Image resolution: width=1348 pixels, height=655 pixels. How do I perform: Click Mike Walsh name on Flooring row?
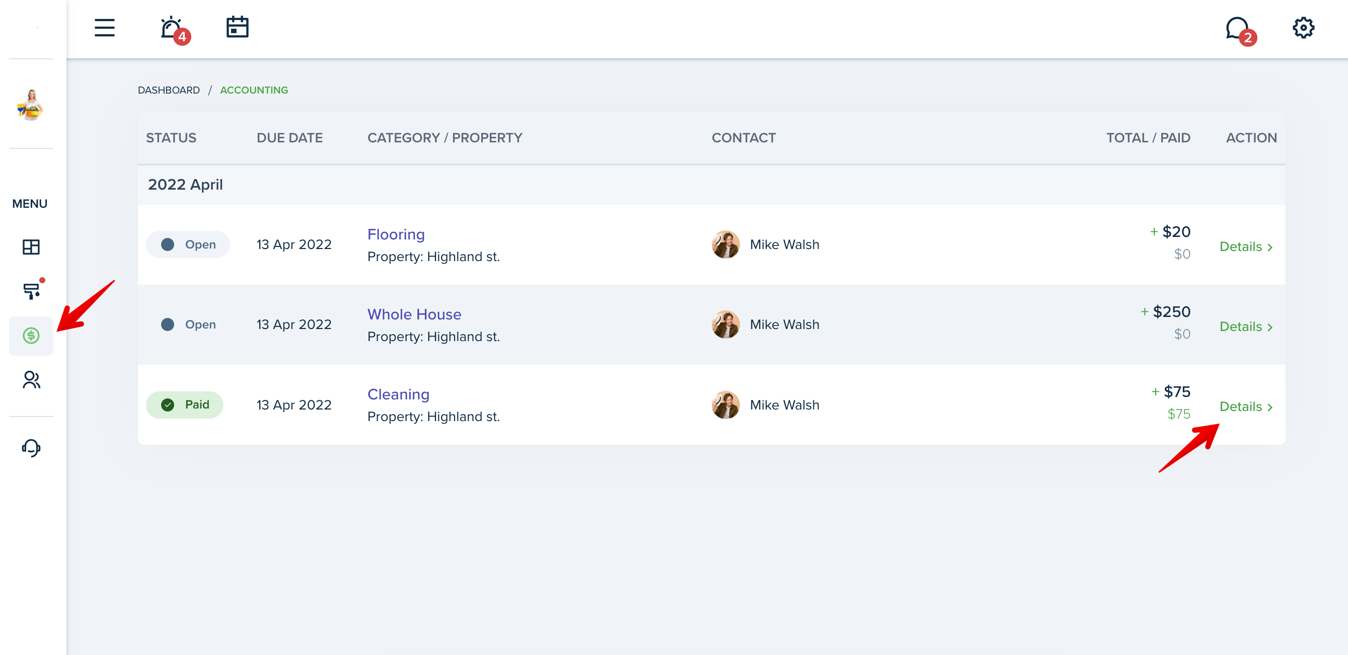pyautogui.click(x=784, y=244)
